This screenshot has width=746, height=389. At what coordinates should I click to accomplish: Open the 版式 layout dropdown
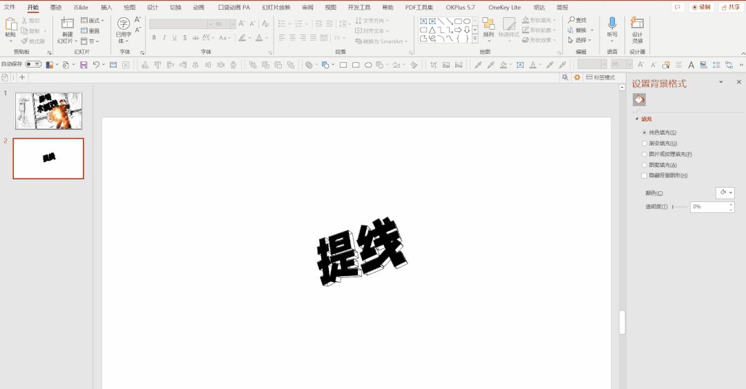93,21
